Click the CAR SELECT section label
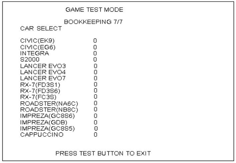 tap(41, 29)
